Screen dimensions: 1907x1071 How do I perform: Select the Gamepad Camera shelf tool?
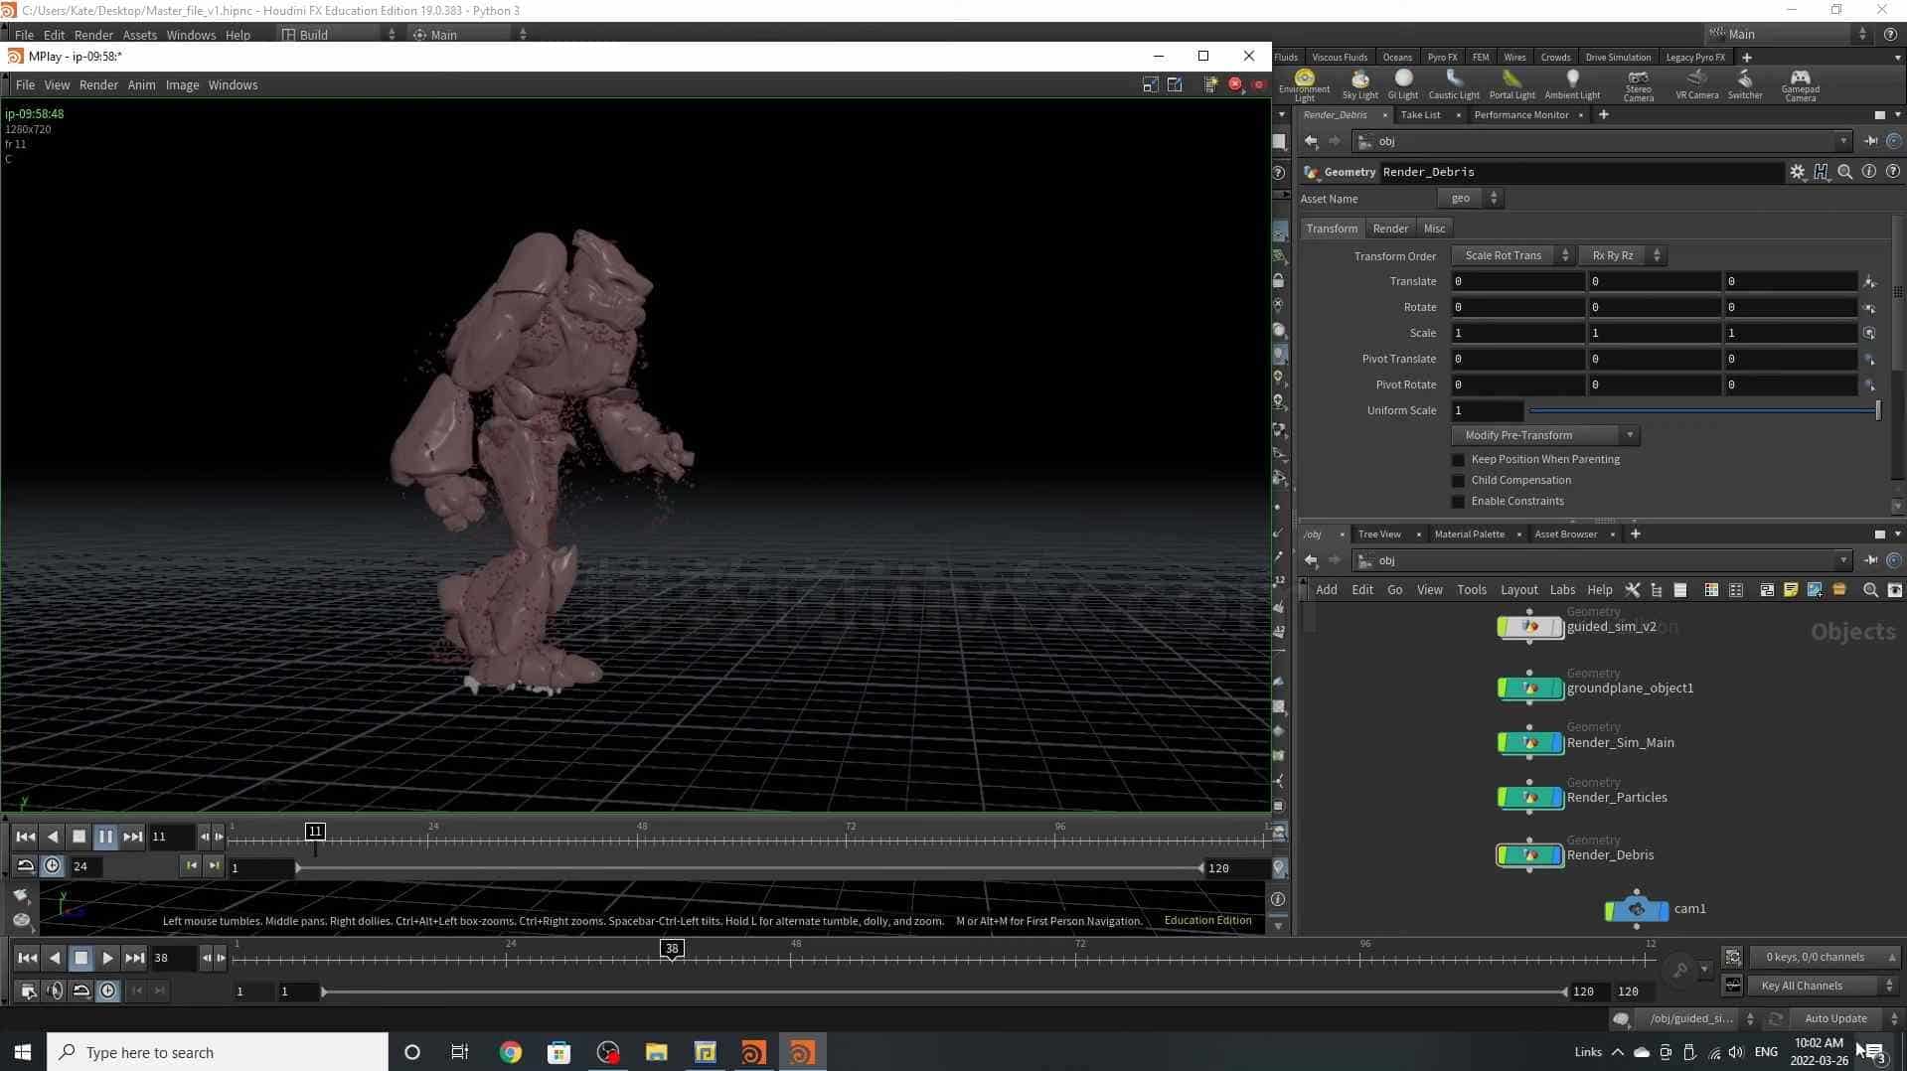(x=1800, y=85)
